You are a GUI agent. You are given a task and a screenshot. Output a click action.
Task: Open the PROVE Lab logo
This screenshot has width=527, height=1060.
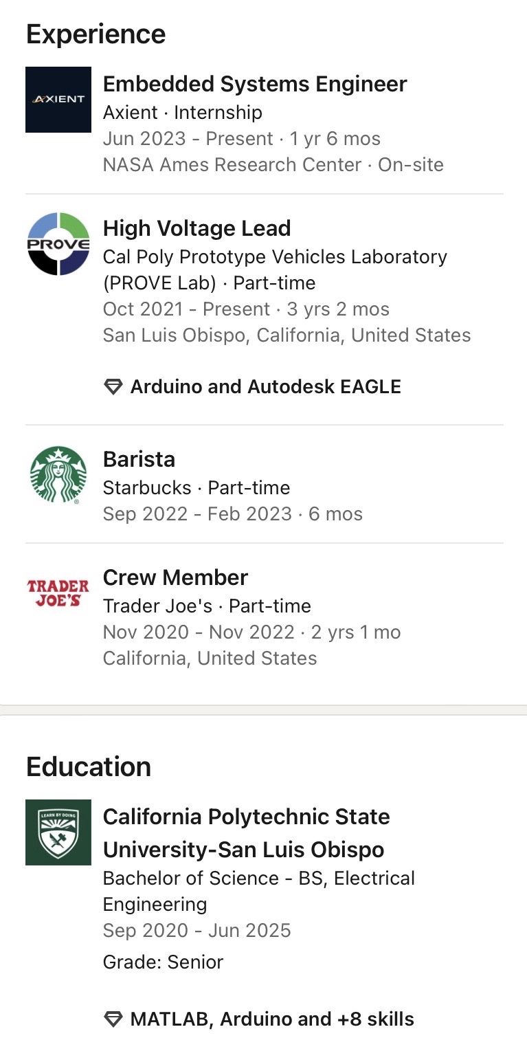coord(58,244)
